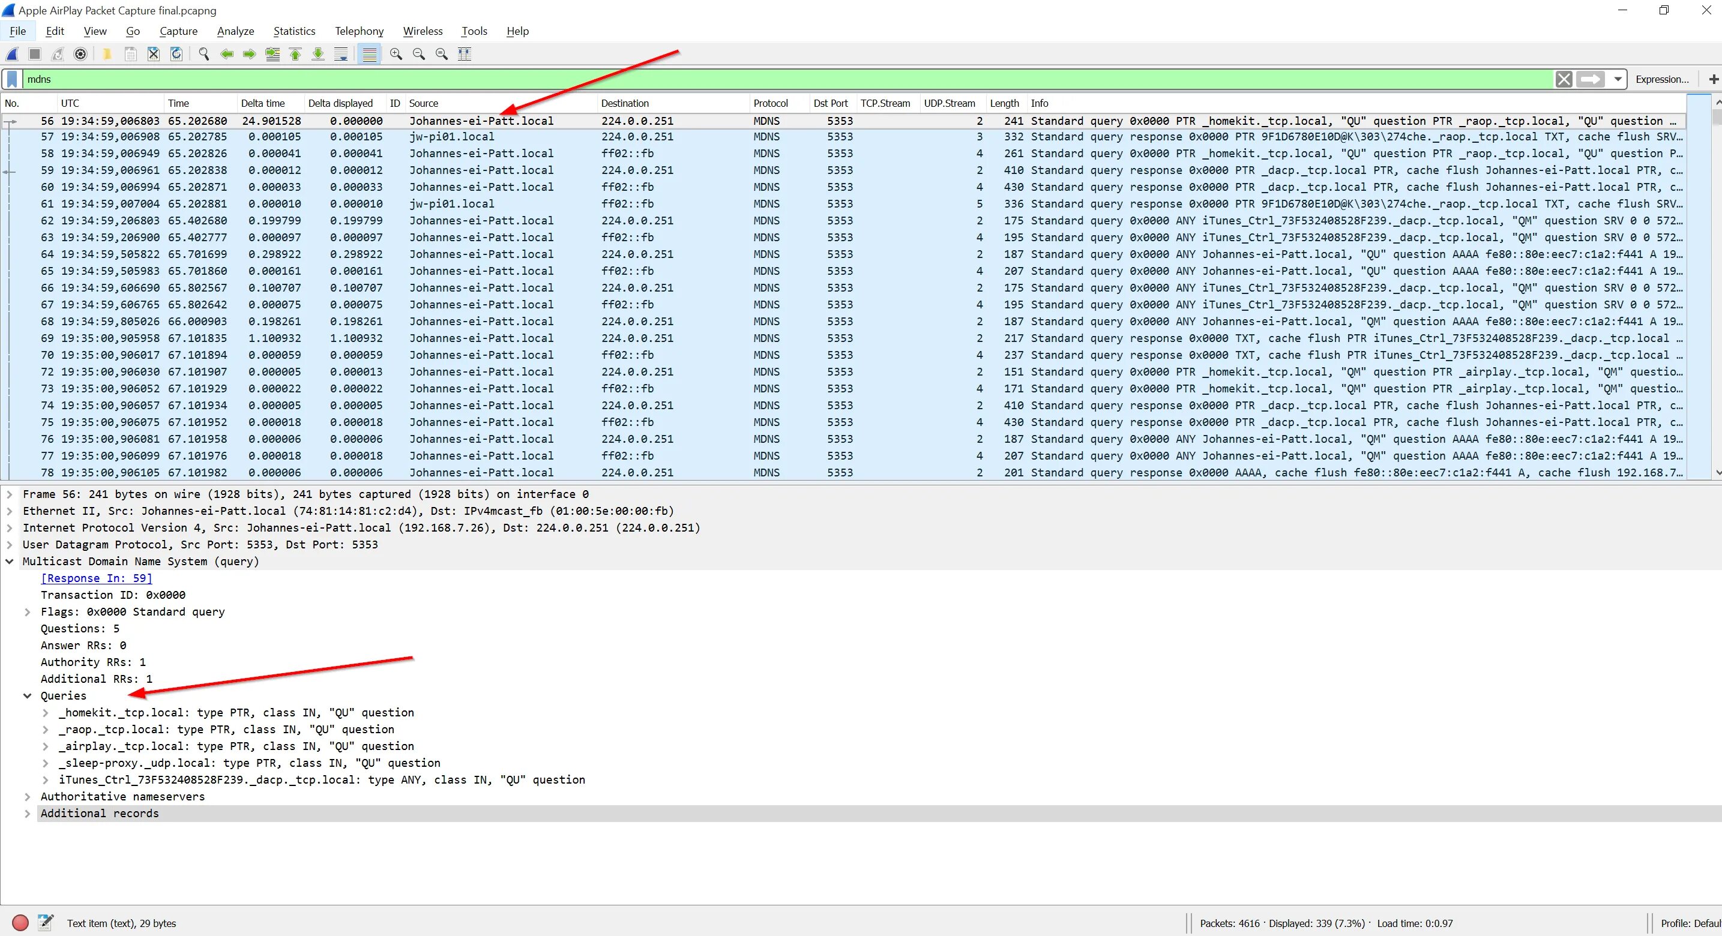Viewport: 1722px width, 936px height.
Task: Open capture options gear icon
Action: click(80, 54)
